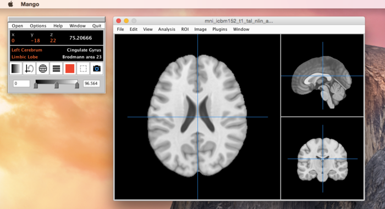Screen dimensions: 385x209
Task: Open the Apple menu
Action: pos(10,4)
